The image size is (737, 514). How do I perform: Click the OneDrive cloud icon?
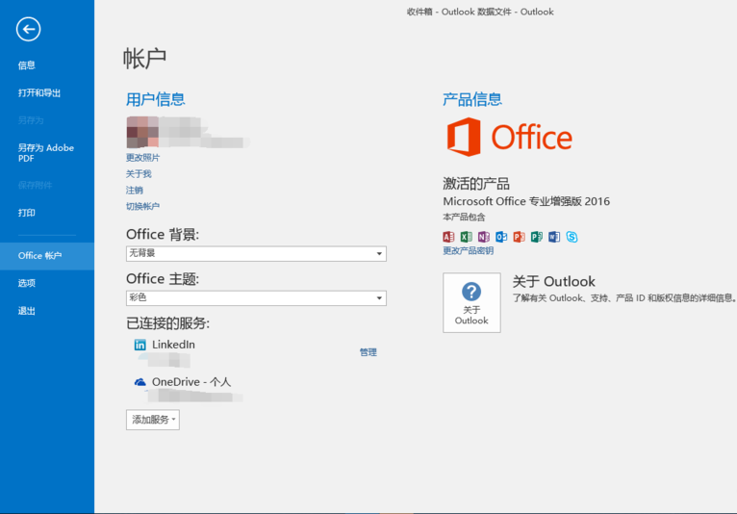pyautogui.click(x=140, y=382)
